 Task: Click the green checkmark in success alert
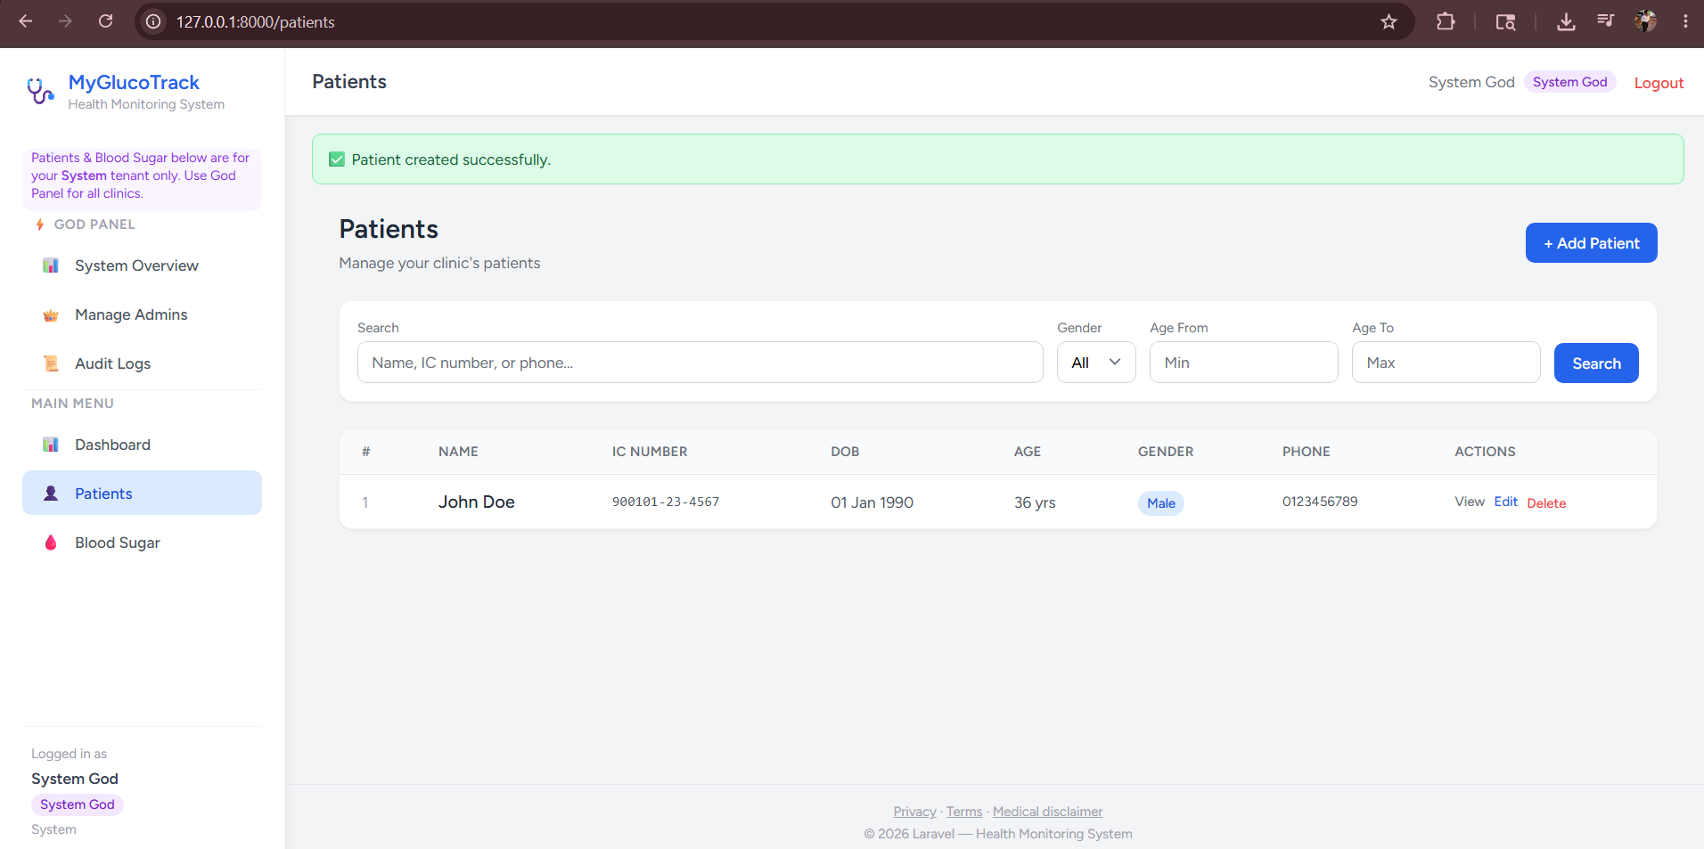click(337, 159)
